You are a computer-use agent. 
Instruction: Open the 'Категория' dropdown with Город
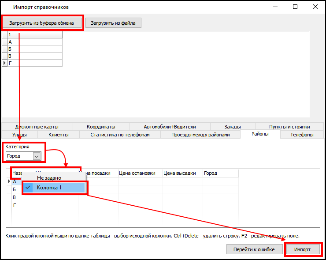[37, 156]
